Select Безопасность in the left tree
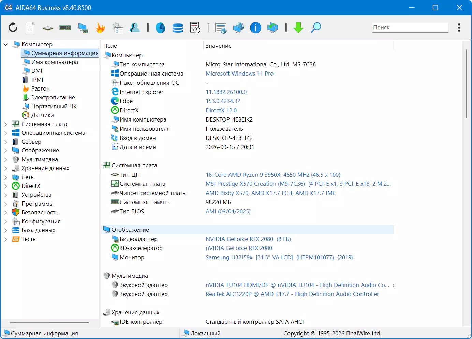Screen dimensions: 472x339 (x=40, y=212)
